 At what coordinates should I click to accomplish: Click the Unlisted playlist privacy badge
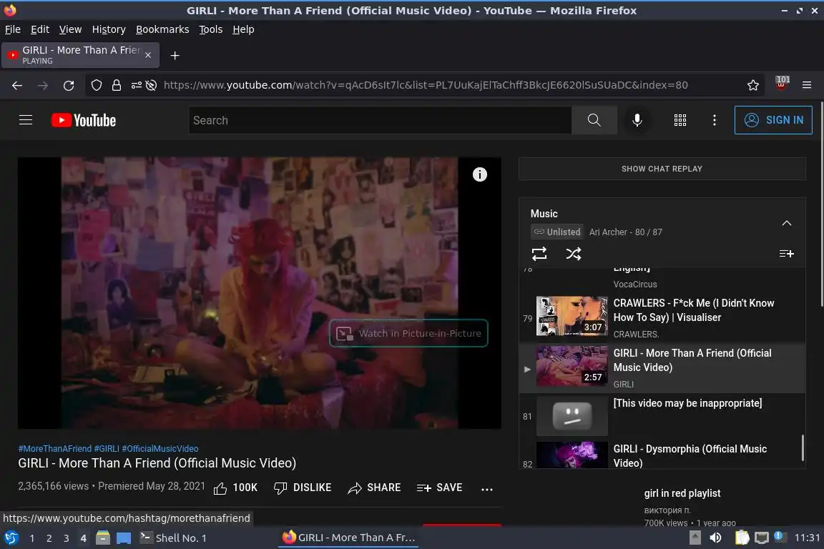point(557,232)
